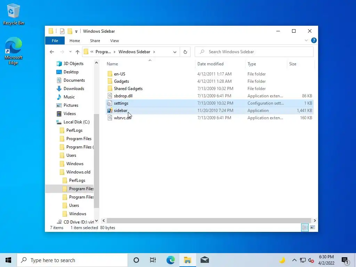Select the Shared Gadgets folder icon

(110, 88)
